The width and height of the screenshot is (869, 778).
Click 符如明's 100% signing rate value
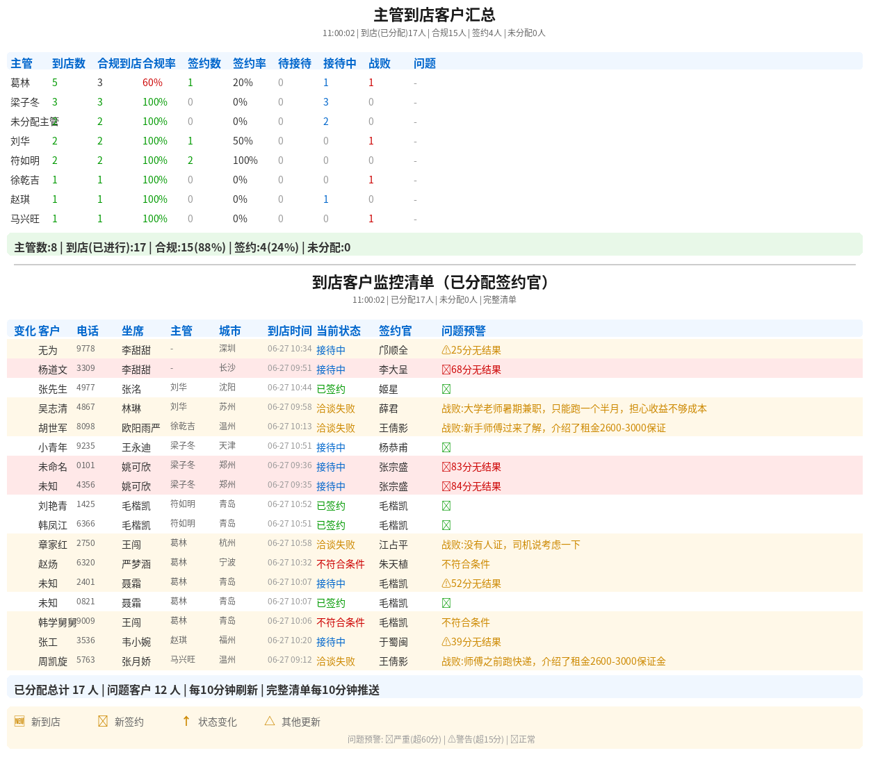click(245, 160)
